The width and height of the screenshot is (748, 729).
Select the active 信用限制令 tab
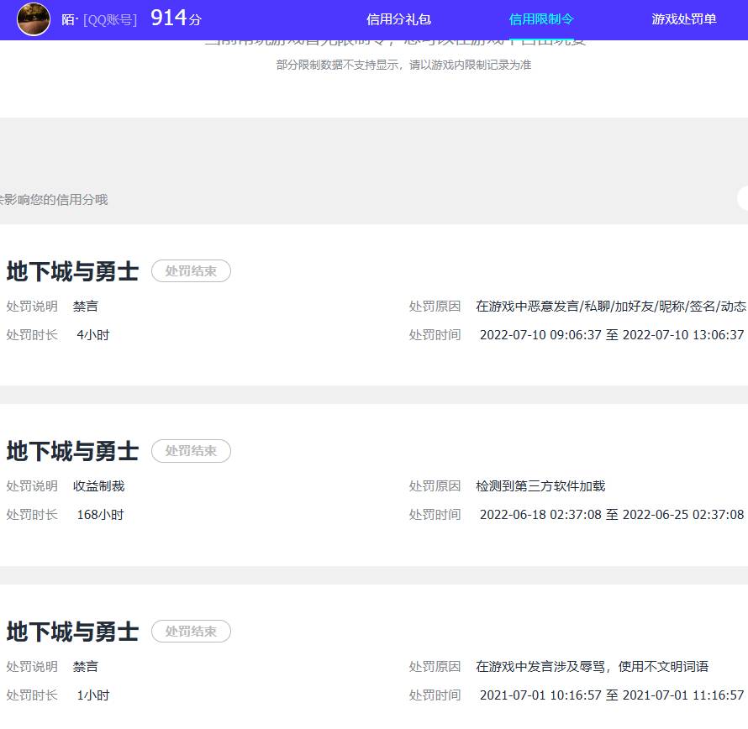coord(542,18)
